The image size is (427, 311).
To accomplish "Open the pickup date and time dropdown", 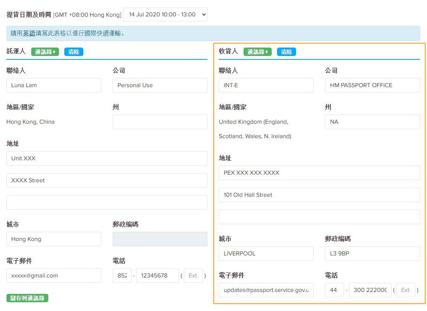I will 165,14.
